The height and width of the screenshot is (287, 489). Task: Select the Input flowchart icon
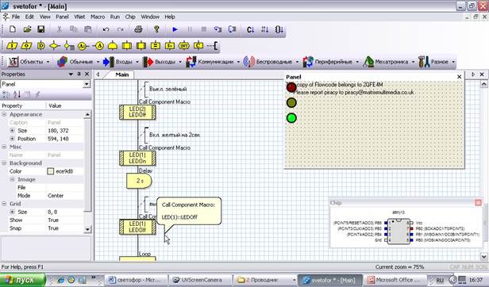[x=12, y=46]
